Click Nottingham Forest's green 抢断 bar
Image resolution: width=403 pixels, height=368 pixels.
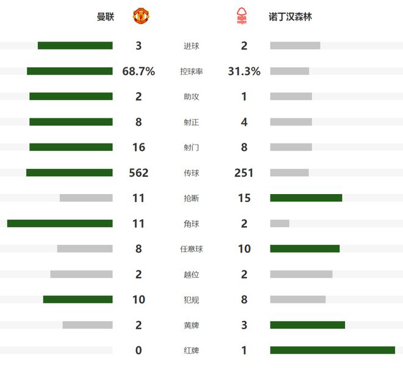(306, 198)
